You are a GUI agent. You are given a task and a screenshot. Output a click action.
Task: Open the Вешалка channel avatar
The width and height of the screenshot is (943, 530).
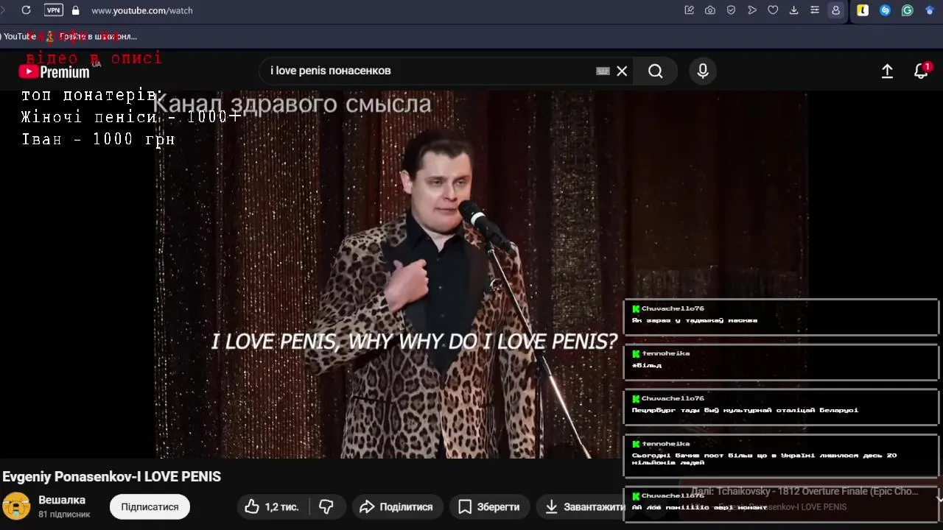click(16, 506)
